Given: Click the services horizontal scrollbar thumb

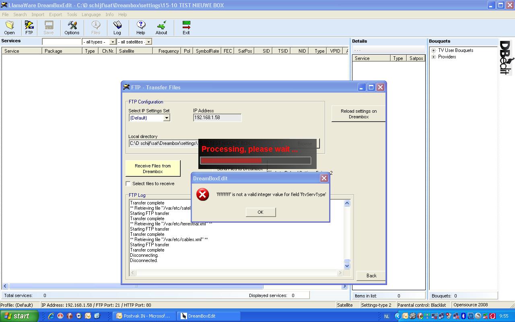Looking at the screenshot, I should 136,286.
